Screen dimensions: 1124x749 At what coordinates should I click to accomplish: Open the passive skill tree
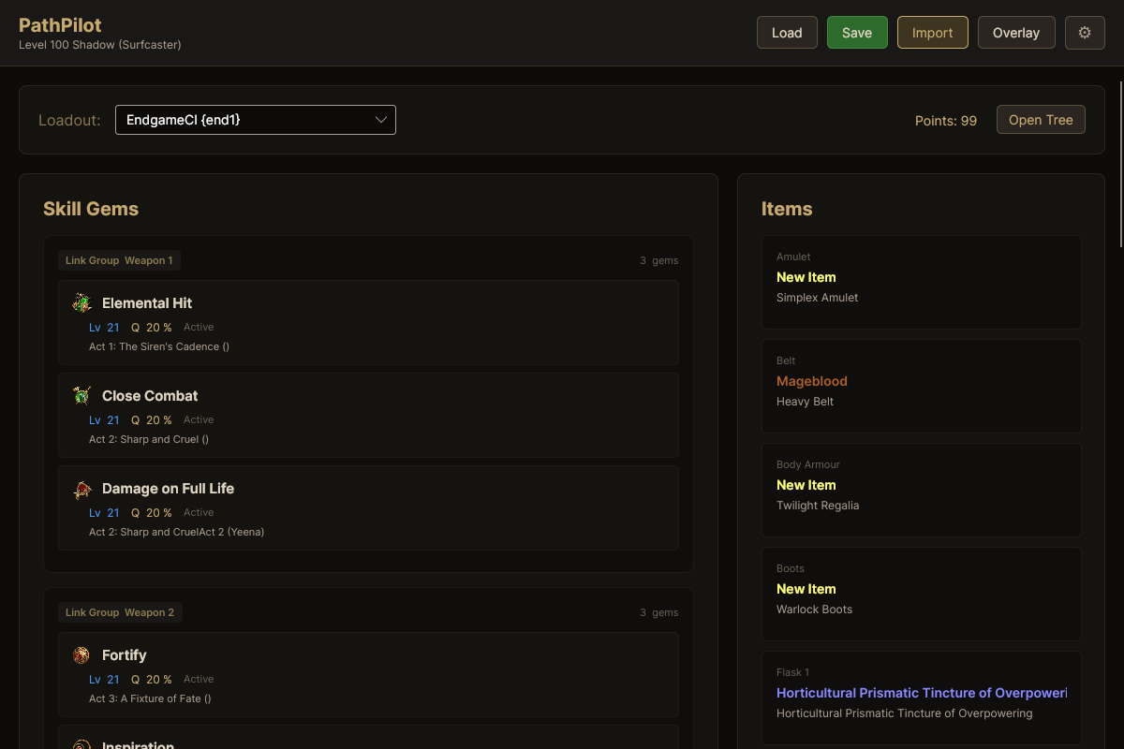click(1040, 119)
